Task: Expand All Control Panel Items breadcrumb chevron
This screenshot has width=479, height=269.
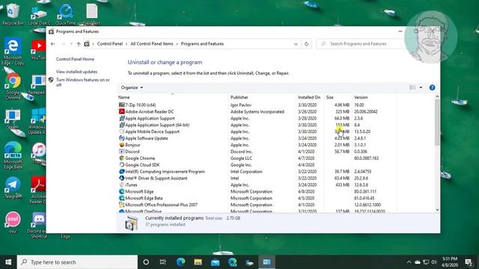Action: click(177, 44)
